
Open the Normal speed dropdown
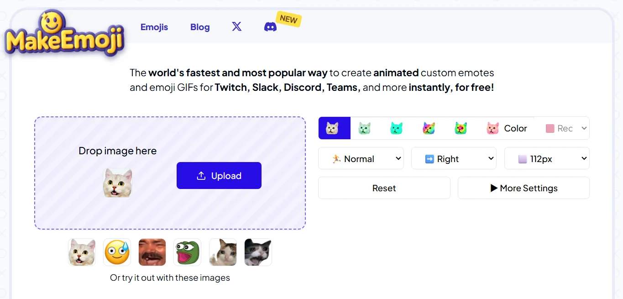361,158
